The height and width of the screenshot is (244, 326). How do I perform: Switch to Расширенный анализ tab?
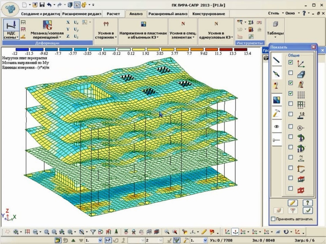point(168,14)
